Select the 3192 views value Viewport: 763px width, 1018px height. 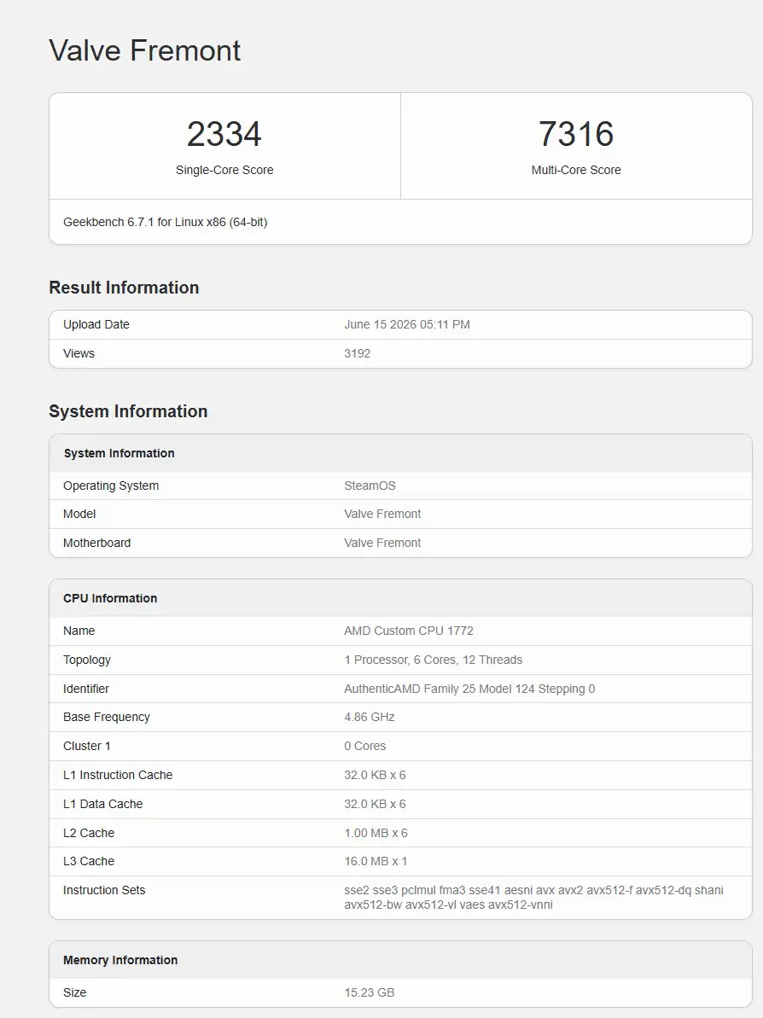click(357, 354)
